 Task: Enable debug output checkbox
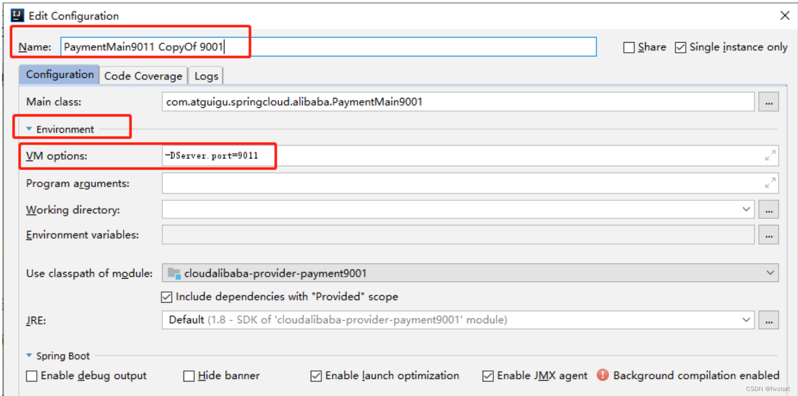pos(32,376)
